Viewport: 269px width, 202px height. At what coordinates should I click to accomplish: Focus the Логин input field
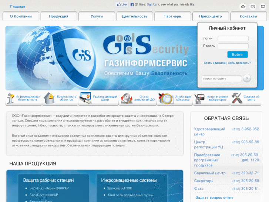click(233, 39)
